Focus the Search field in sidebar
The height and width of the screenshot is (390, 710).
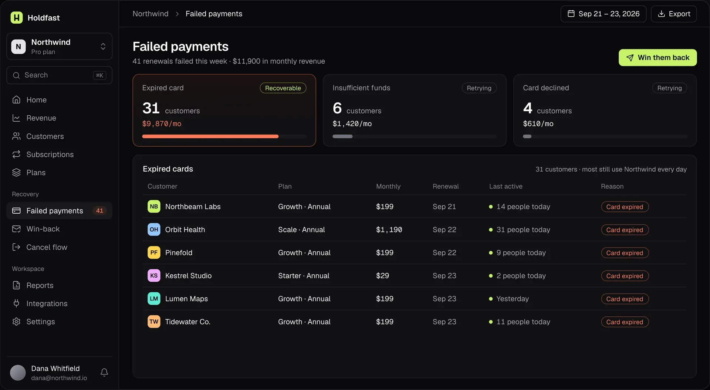click(59, 75)
